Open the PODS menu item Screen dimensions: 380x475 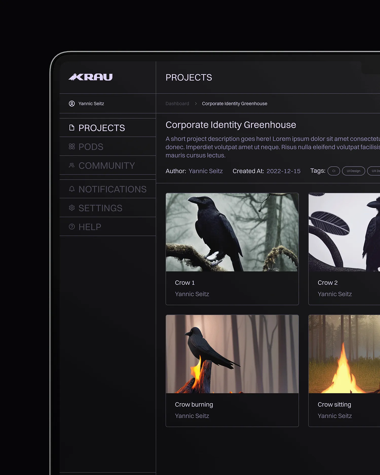(91, 147)
